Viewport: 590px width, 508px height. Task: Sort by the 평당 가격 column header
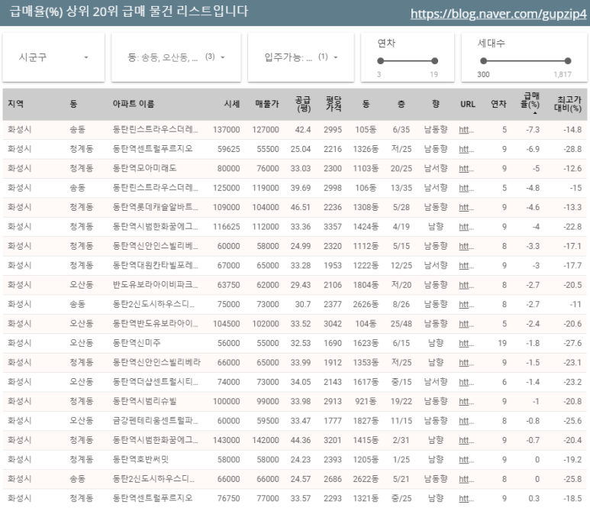[334, 104]
